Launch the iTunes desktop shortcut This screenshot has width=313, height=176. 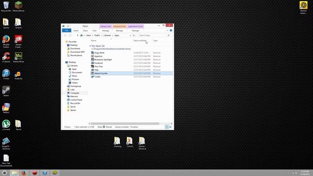[6, 74]
